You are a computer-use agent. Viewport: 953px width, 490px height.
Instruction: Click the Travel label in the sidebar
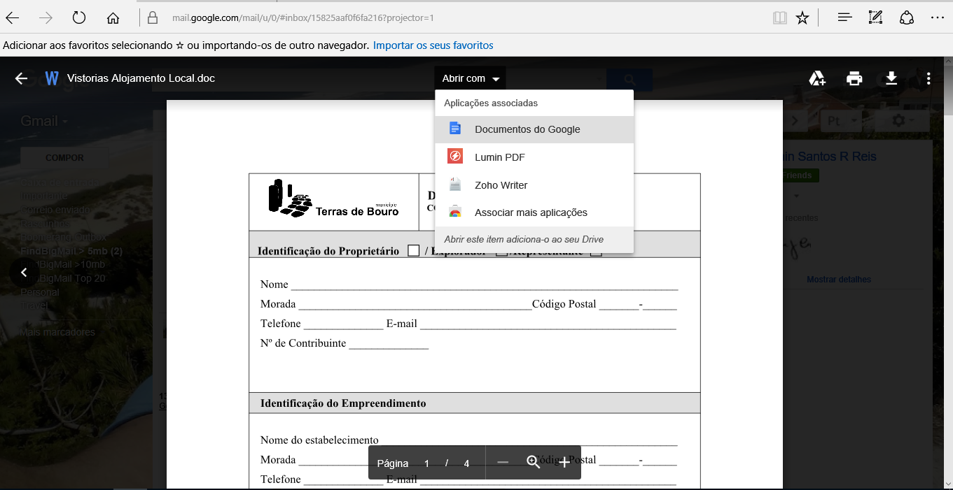(34, 305)
